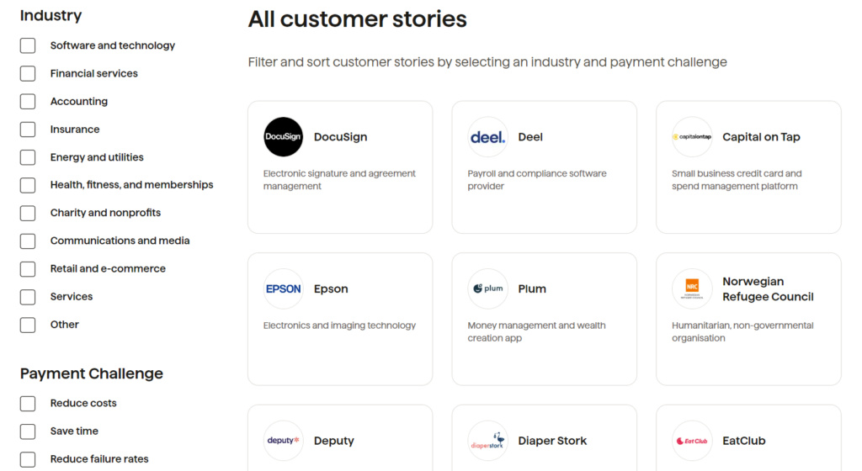
Task: Click the Insurance filter label
Action: 75,130
